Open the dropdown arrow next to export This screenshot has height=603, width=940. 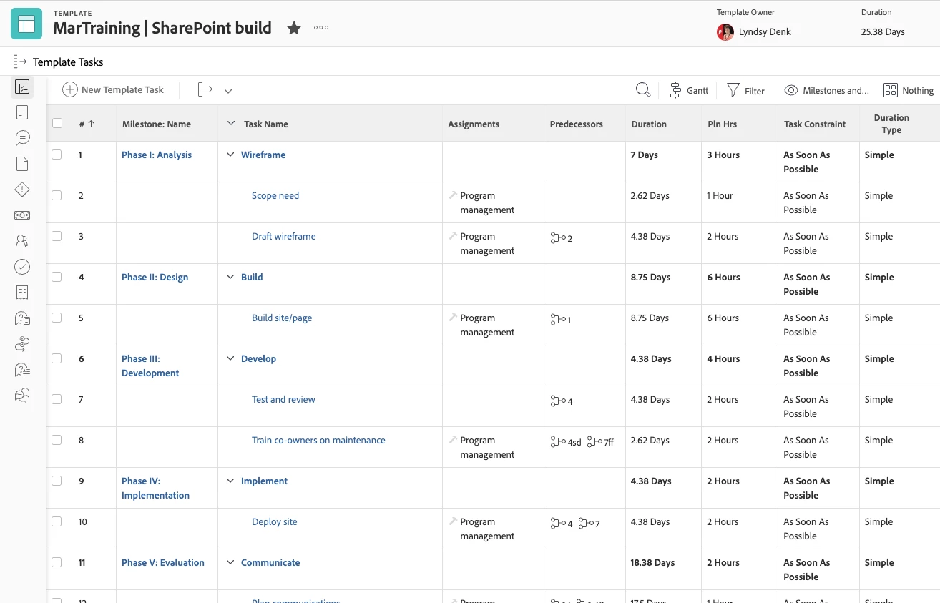coord(228,91)
